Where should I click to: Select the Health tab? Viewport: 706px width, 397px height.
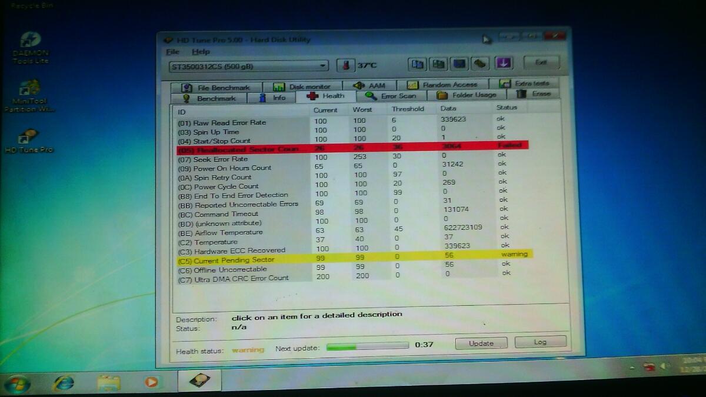pyautogui.click(x=327, y=96)
